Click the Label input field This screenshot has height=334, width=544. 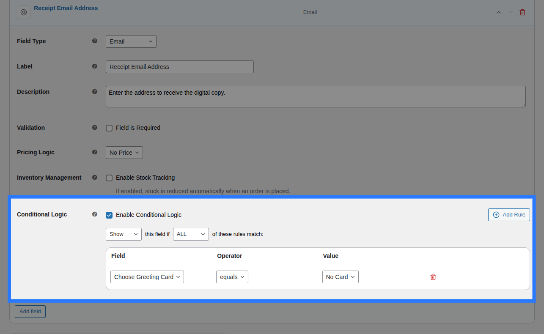pos(180,67)
